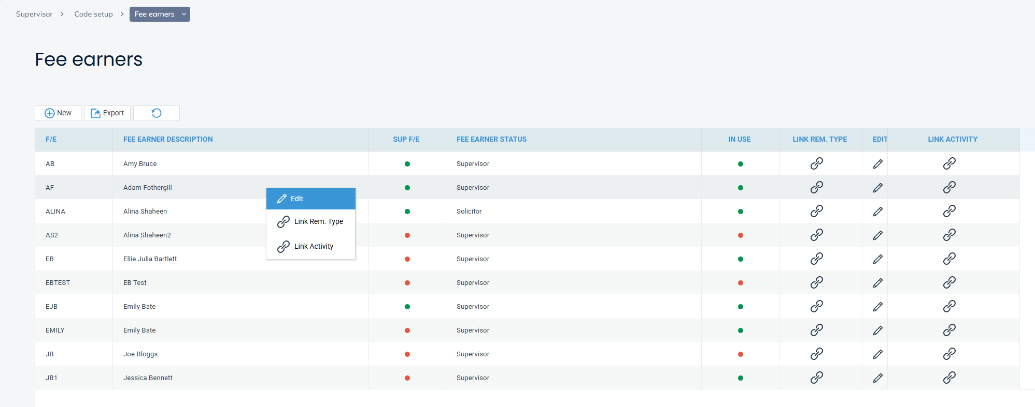Click Sup F/E green dot for Emily Bate EJB
1035x407 pixels.
pos(407,307)
